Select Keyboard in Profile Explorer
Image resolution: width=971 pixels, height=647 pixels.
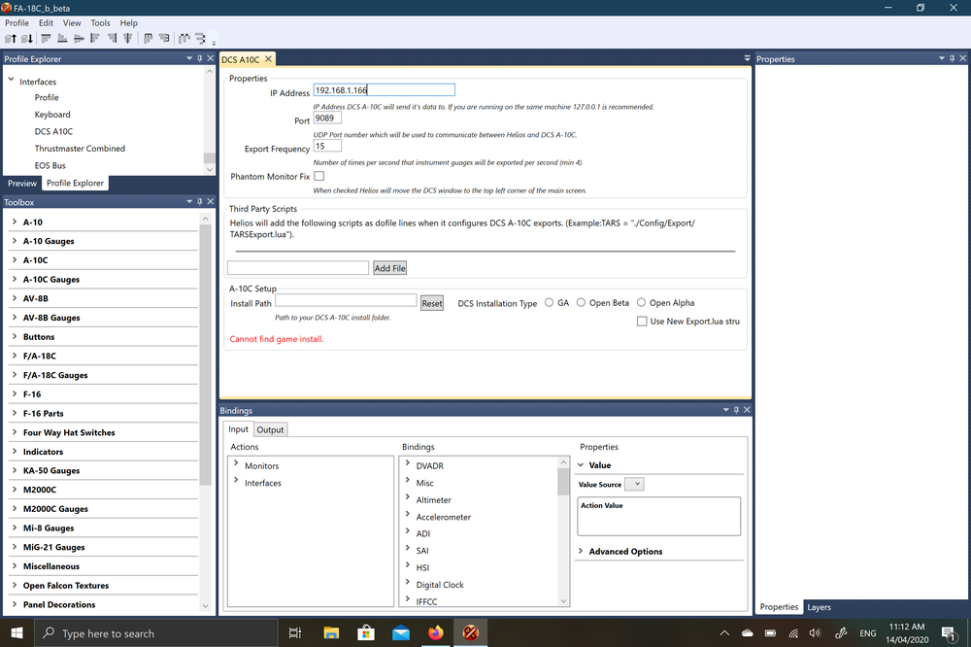[x=52, y=115]
